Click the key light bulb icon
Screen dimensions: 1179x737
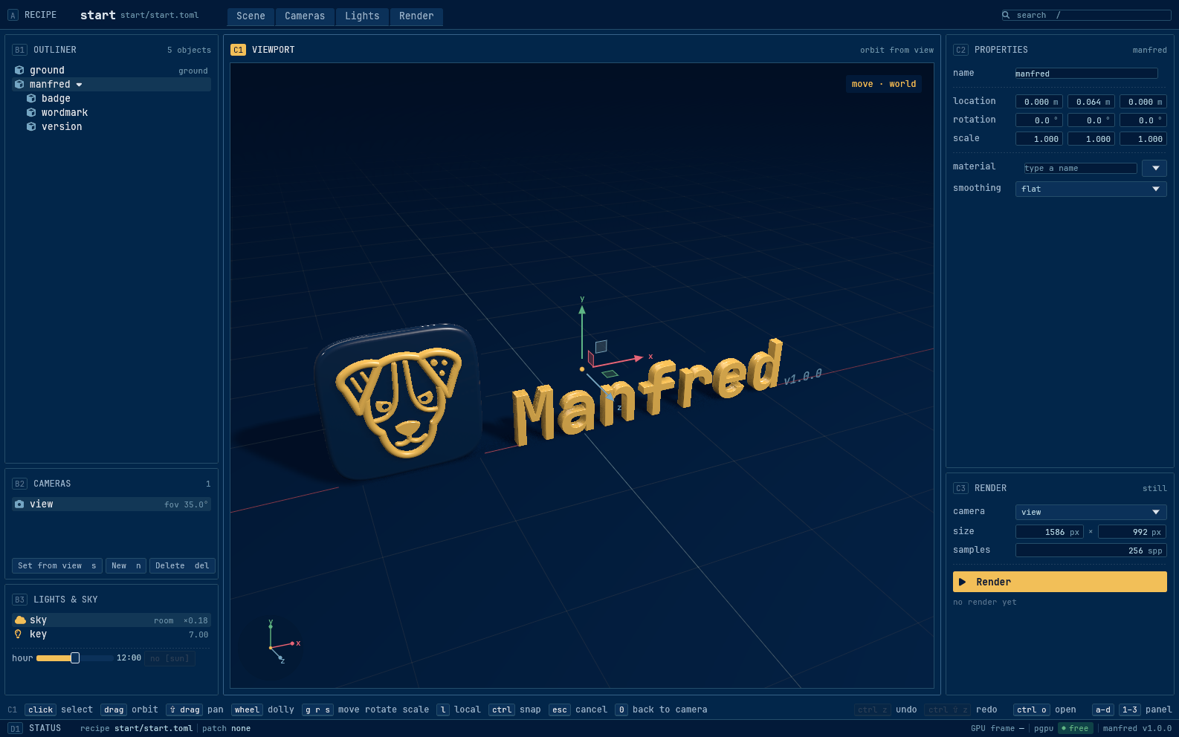(x=19, y=634)
